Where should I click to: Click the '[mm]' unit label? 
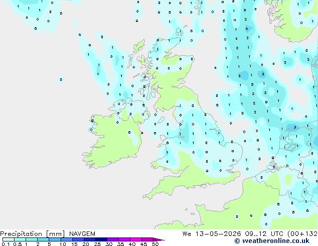point(55,234)
